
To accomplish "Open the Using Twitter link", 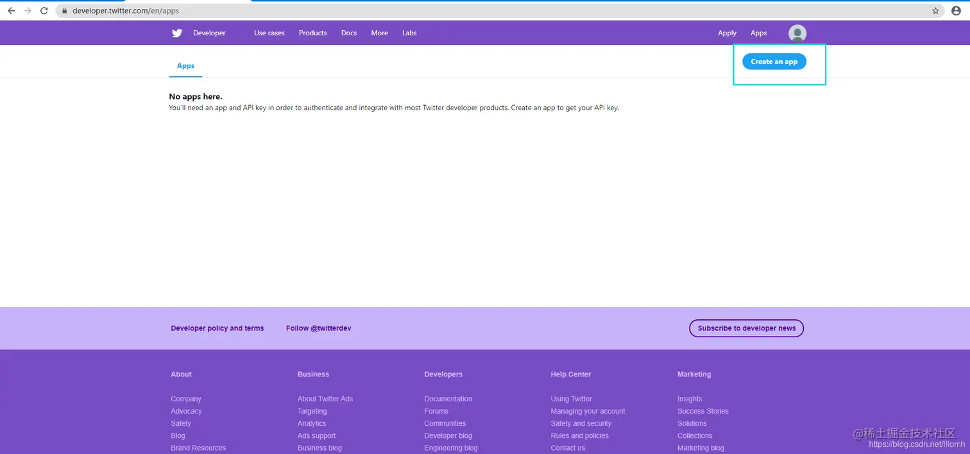I will [572, 399].
